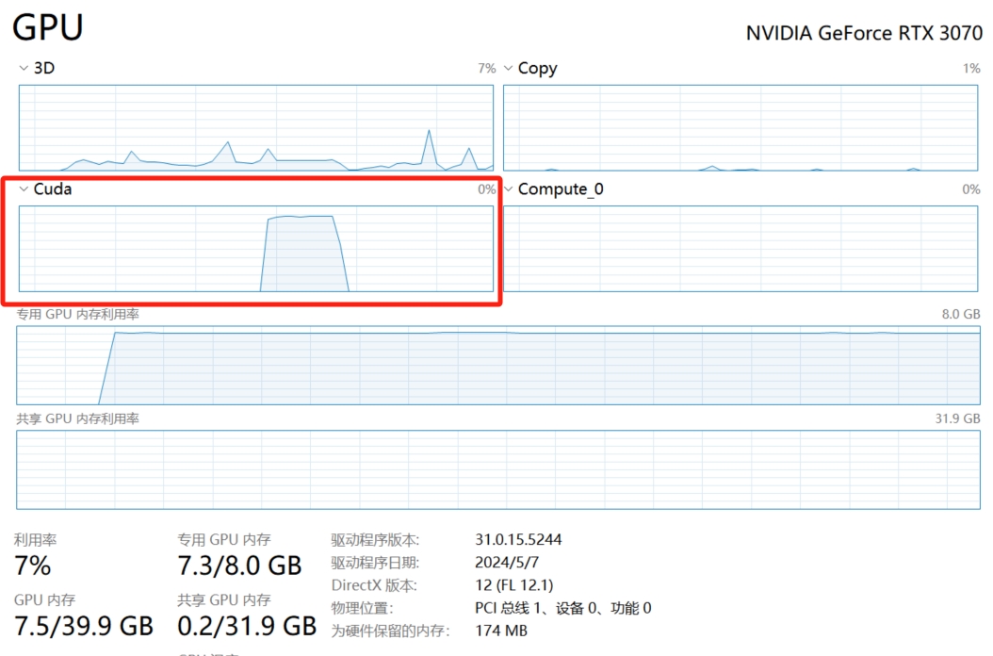Click the dedicated GPU memory usage graph
Screen dimensions: 993x656
point(498,365)
